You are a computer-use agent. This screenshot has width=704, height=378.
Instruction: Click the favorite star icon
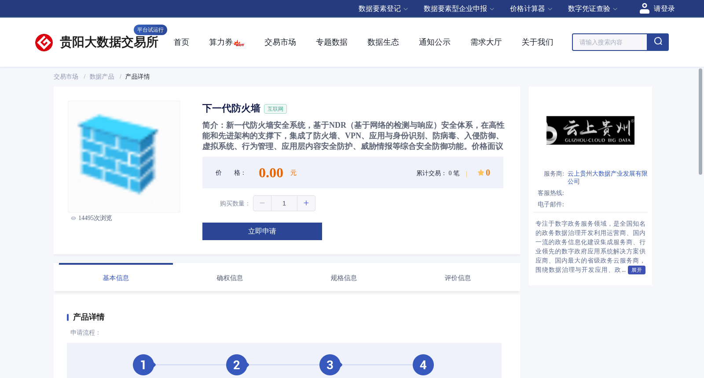[480, 173]
